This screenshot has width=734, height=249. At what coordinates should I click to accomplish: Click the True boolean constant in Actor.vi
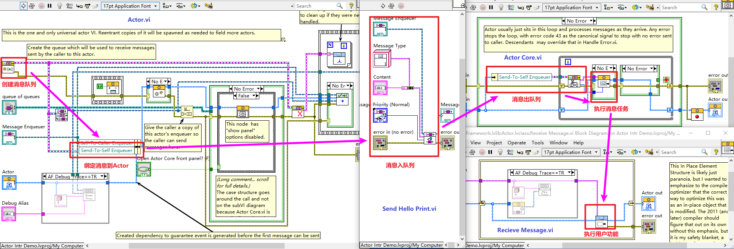pos(99,86)
